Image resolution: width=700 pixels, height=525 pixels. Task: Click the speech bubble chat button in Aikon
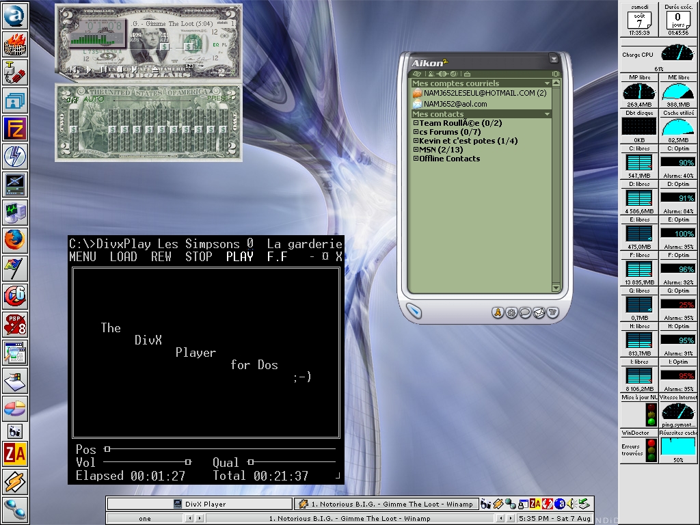click(x=525, y=312)
